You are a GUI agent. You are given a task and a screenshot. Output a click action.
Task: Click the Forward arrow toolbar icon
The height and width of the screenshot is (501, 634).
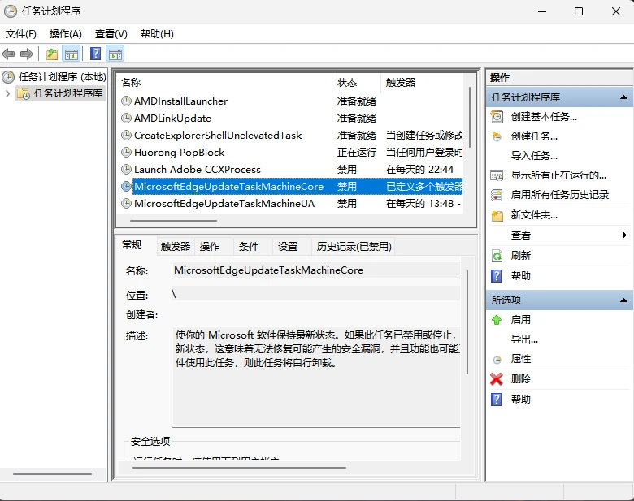tap(26, 54)
